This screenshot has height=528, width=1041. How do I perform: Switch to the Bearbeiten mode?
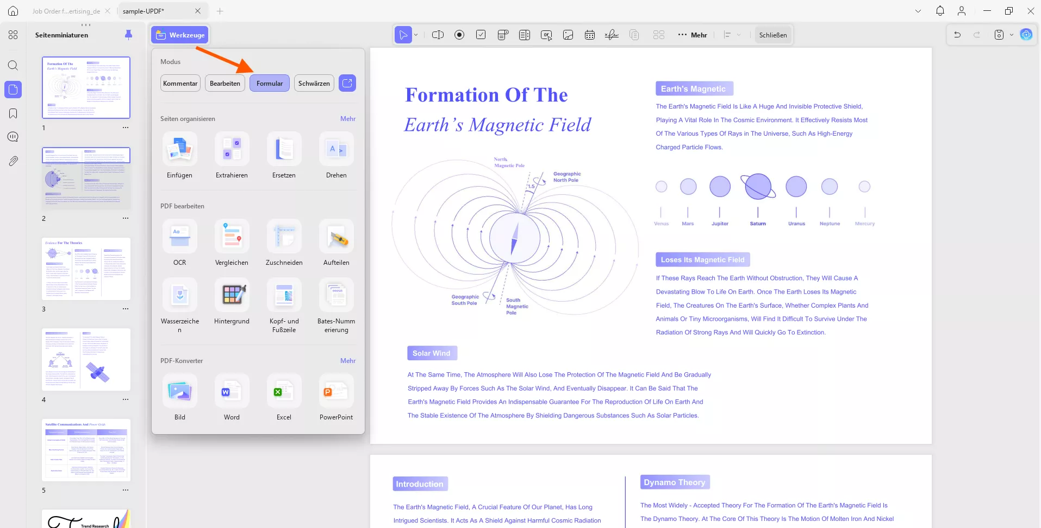pyautogui.click(x=225, y=83)
